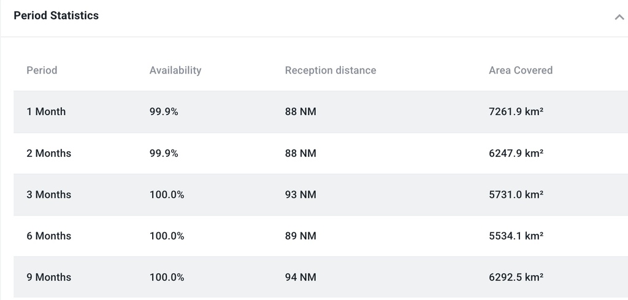Click the Period Statistics heading
Image resolution: width=628 pixels, height=300 pixels.
tap(56, 15)
